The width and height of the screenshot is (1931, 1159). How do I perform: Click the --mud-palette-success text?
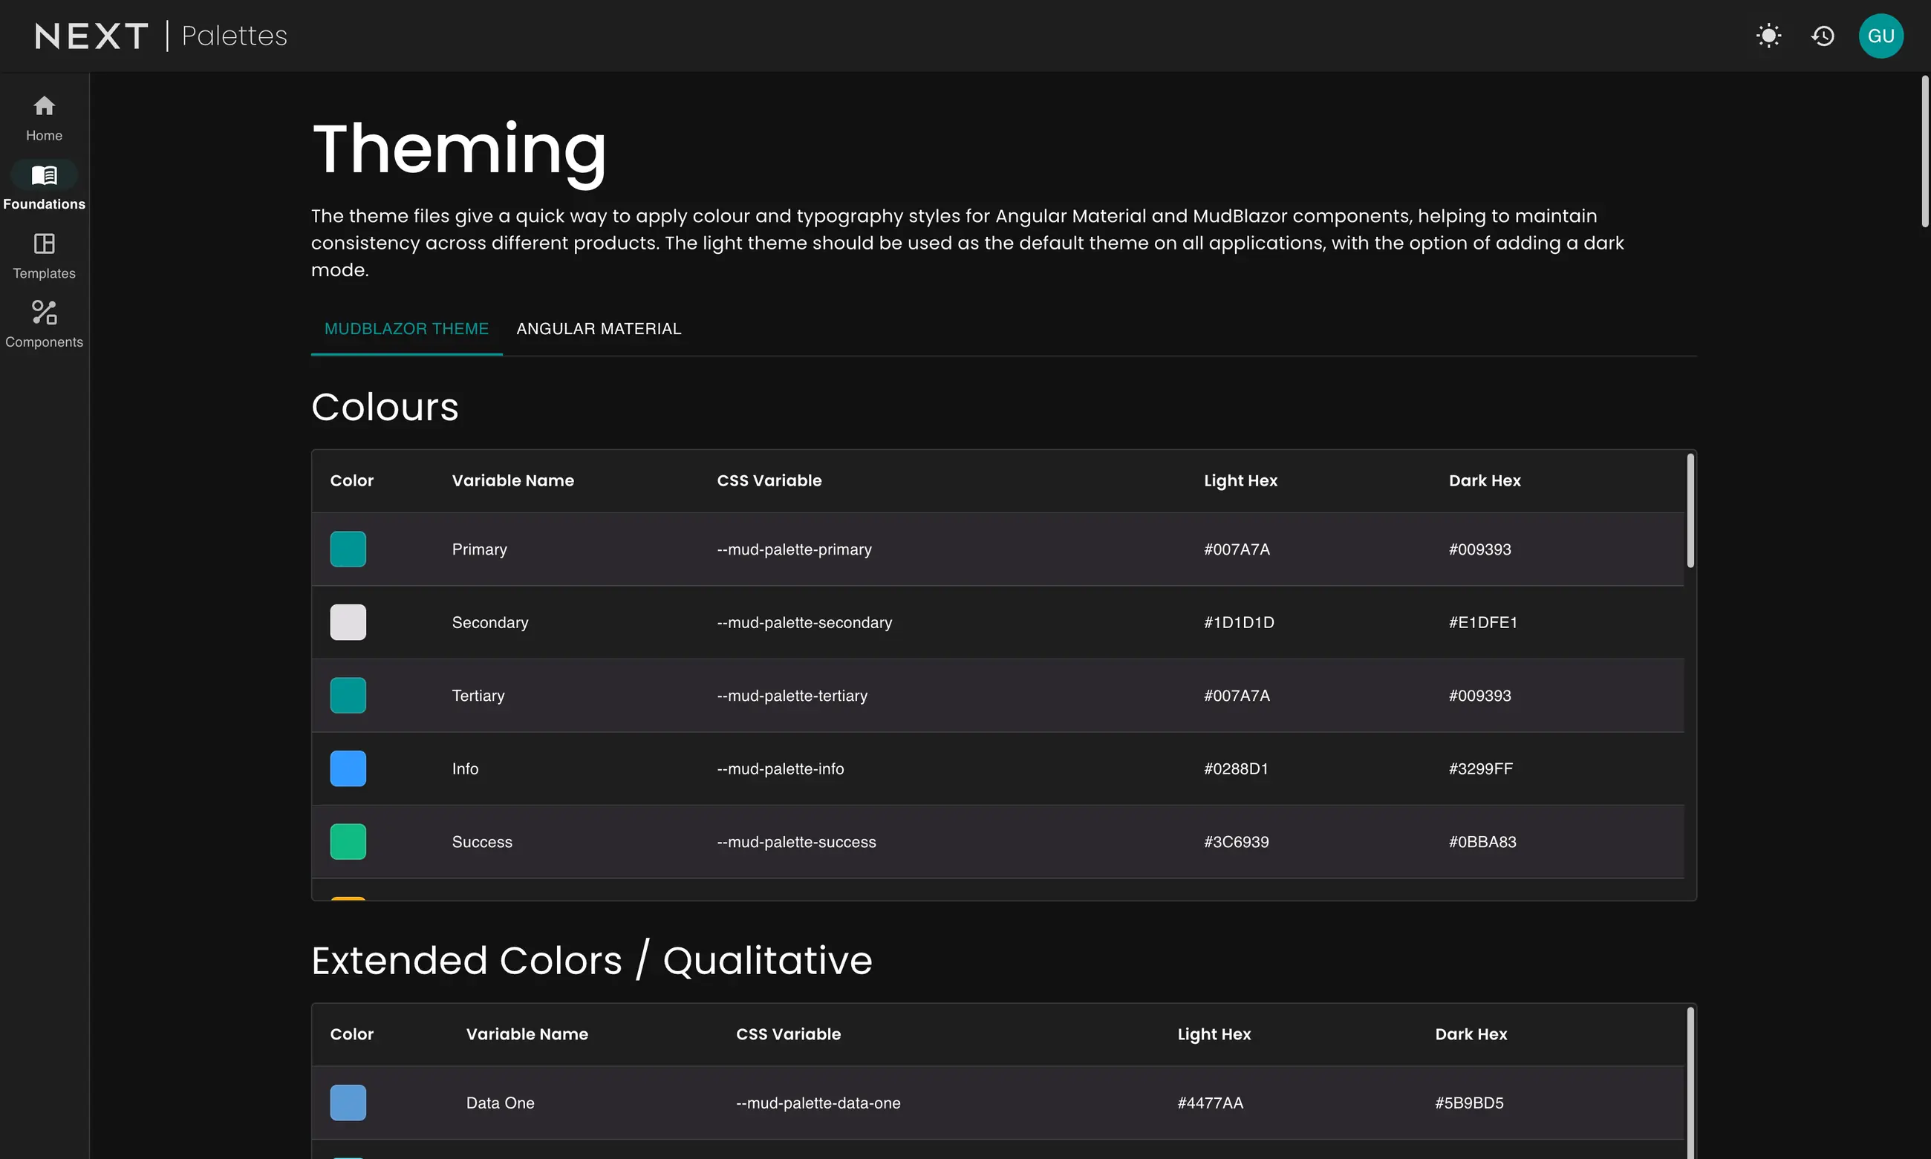796,842
